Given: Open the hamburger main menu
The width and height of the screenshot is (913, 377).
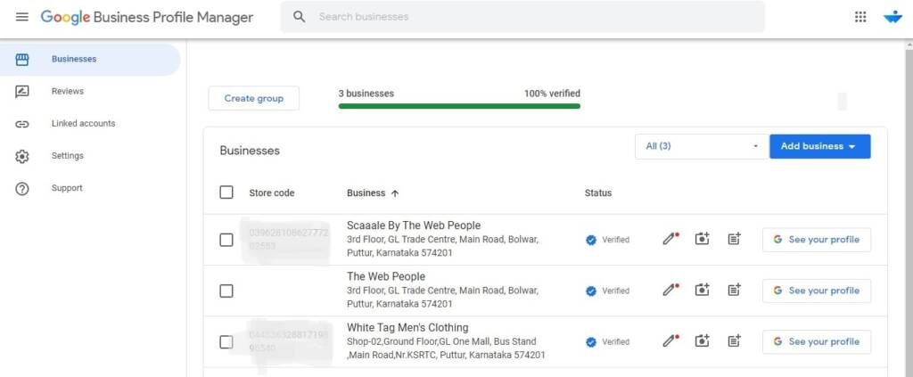Looking at the screenshot, I should tap(22, 17).
